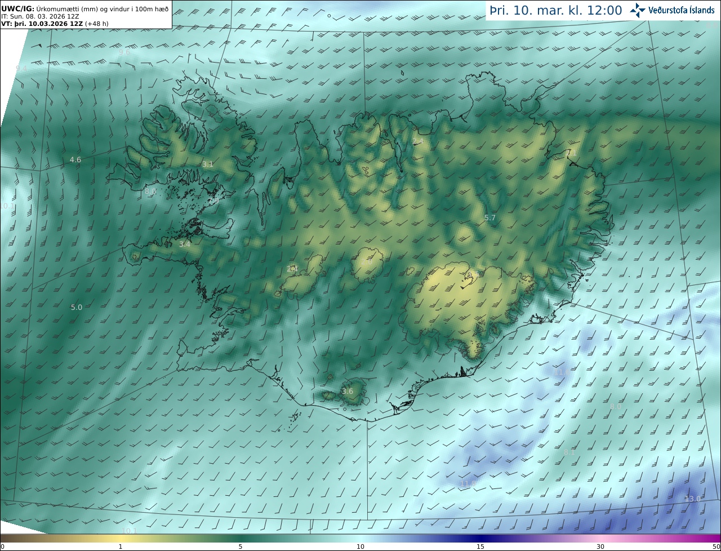Click the 'UWC/IG: Úrkomumætti (mm)' title line

(84, 8)
